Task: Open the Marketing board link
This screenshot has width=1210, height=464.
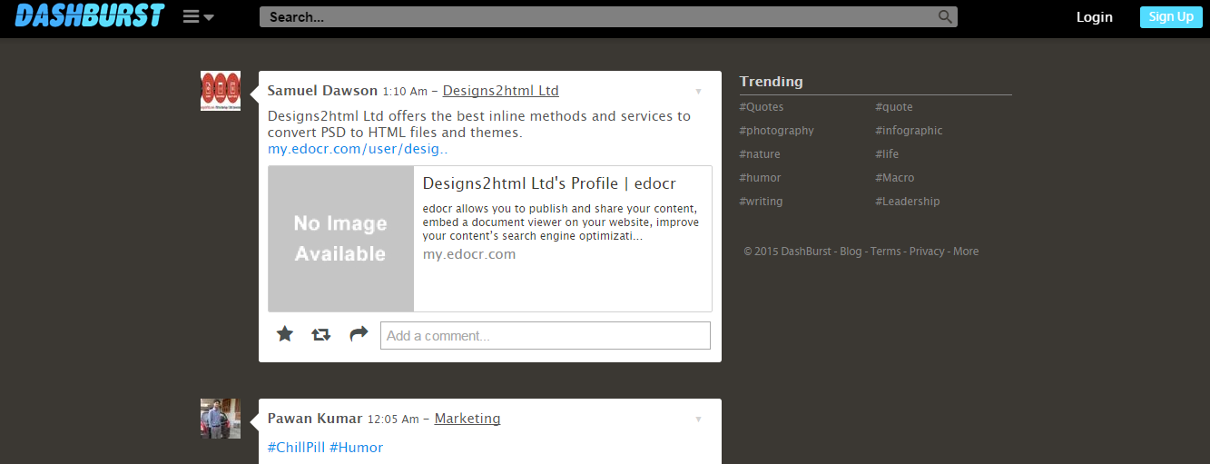Action: coord(467,419)
